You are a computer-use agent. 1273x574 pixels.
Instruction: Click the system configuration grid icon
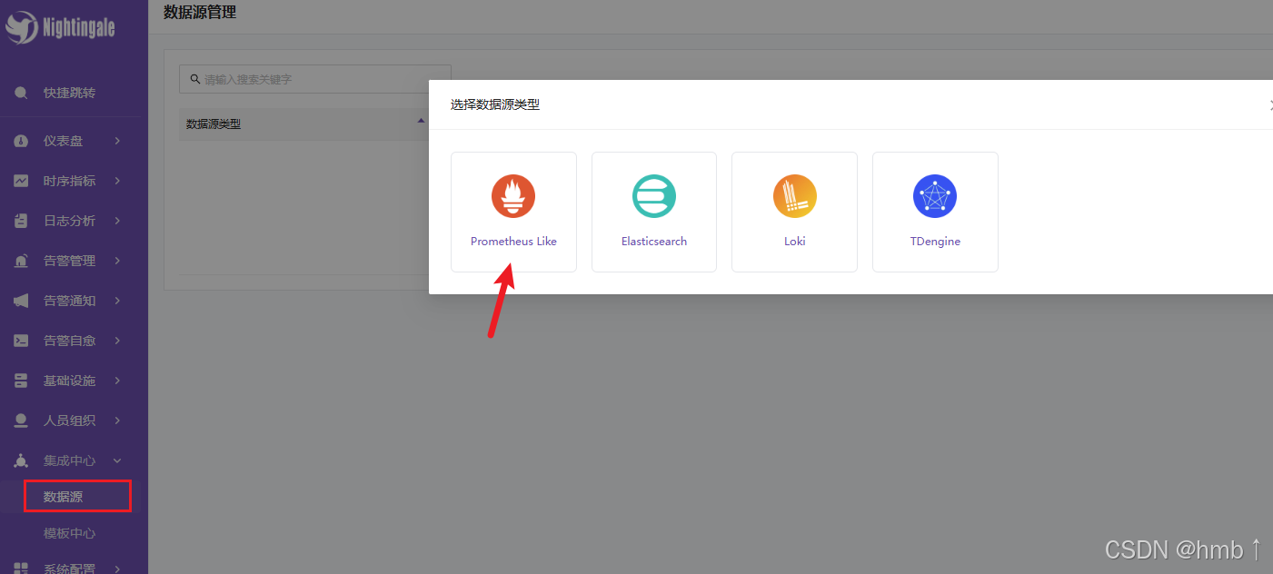coord(21,569)
